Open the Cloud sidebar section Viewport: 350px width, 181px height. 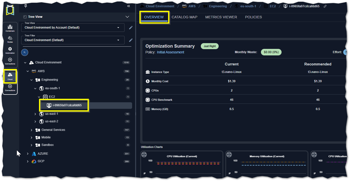10,76
